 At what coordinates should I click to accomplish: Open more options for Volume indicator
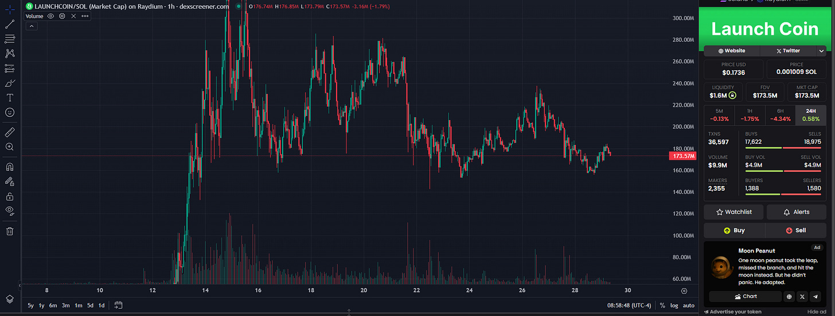tap(85, 16)
